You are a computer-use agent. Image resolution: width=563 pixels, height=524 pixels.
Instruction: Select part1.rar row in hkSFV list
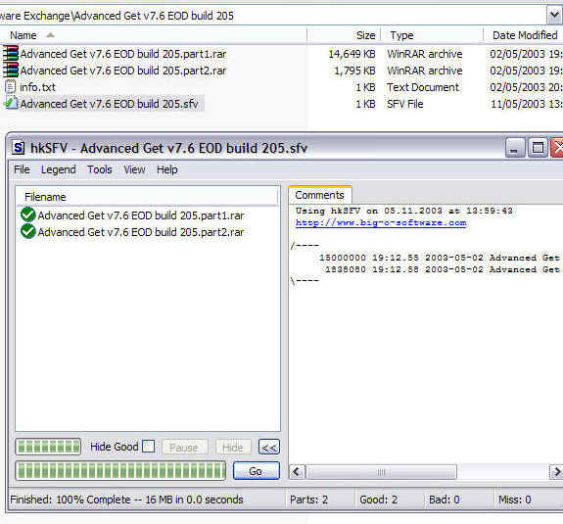[x=141, y=215]
